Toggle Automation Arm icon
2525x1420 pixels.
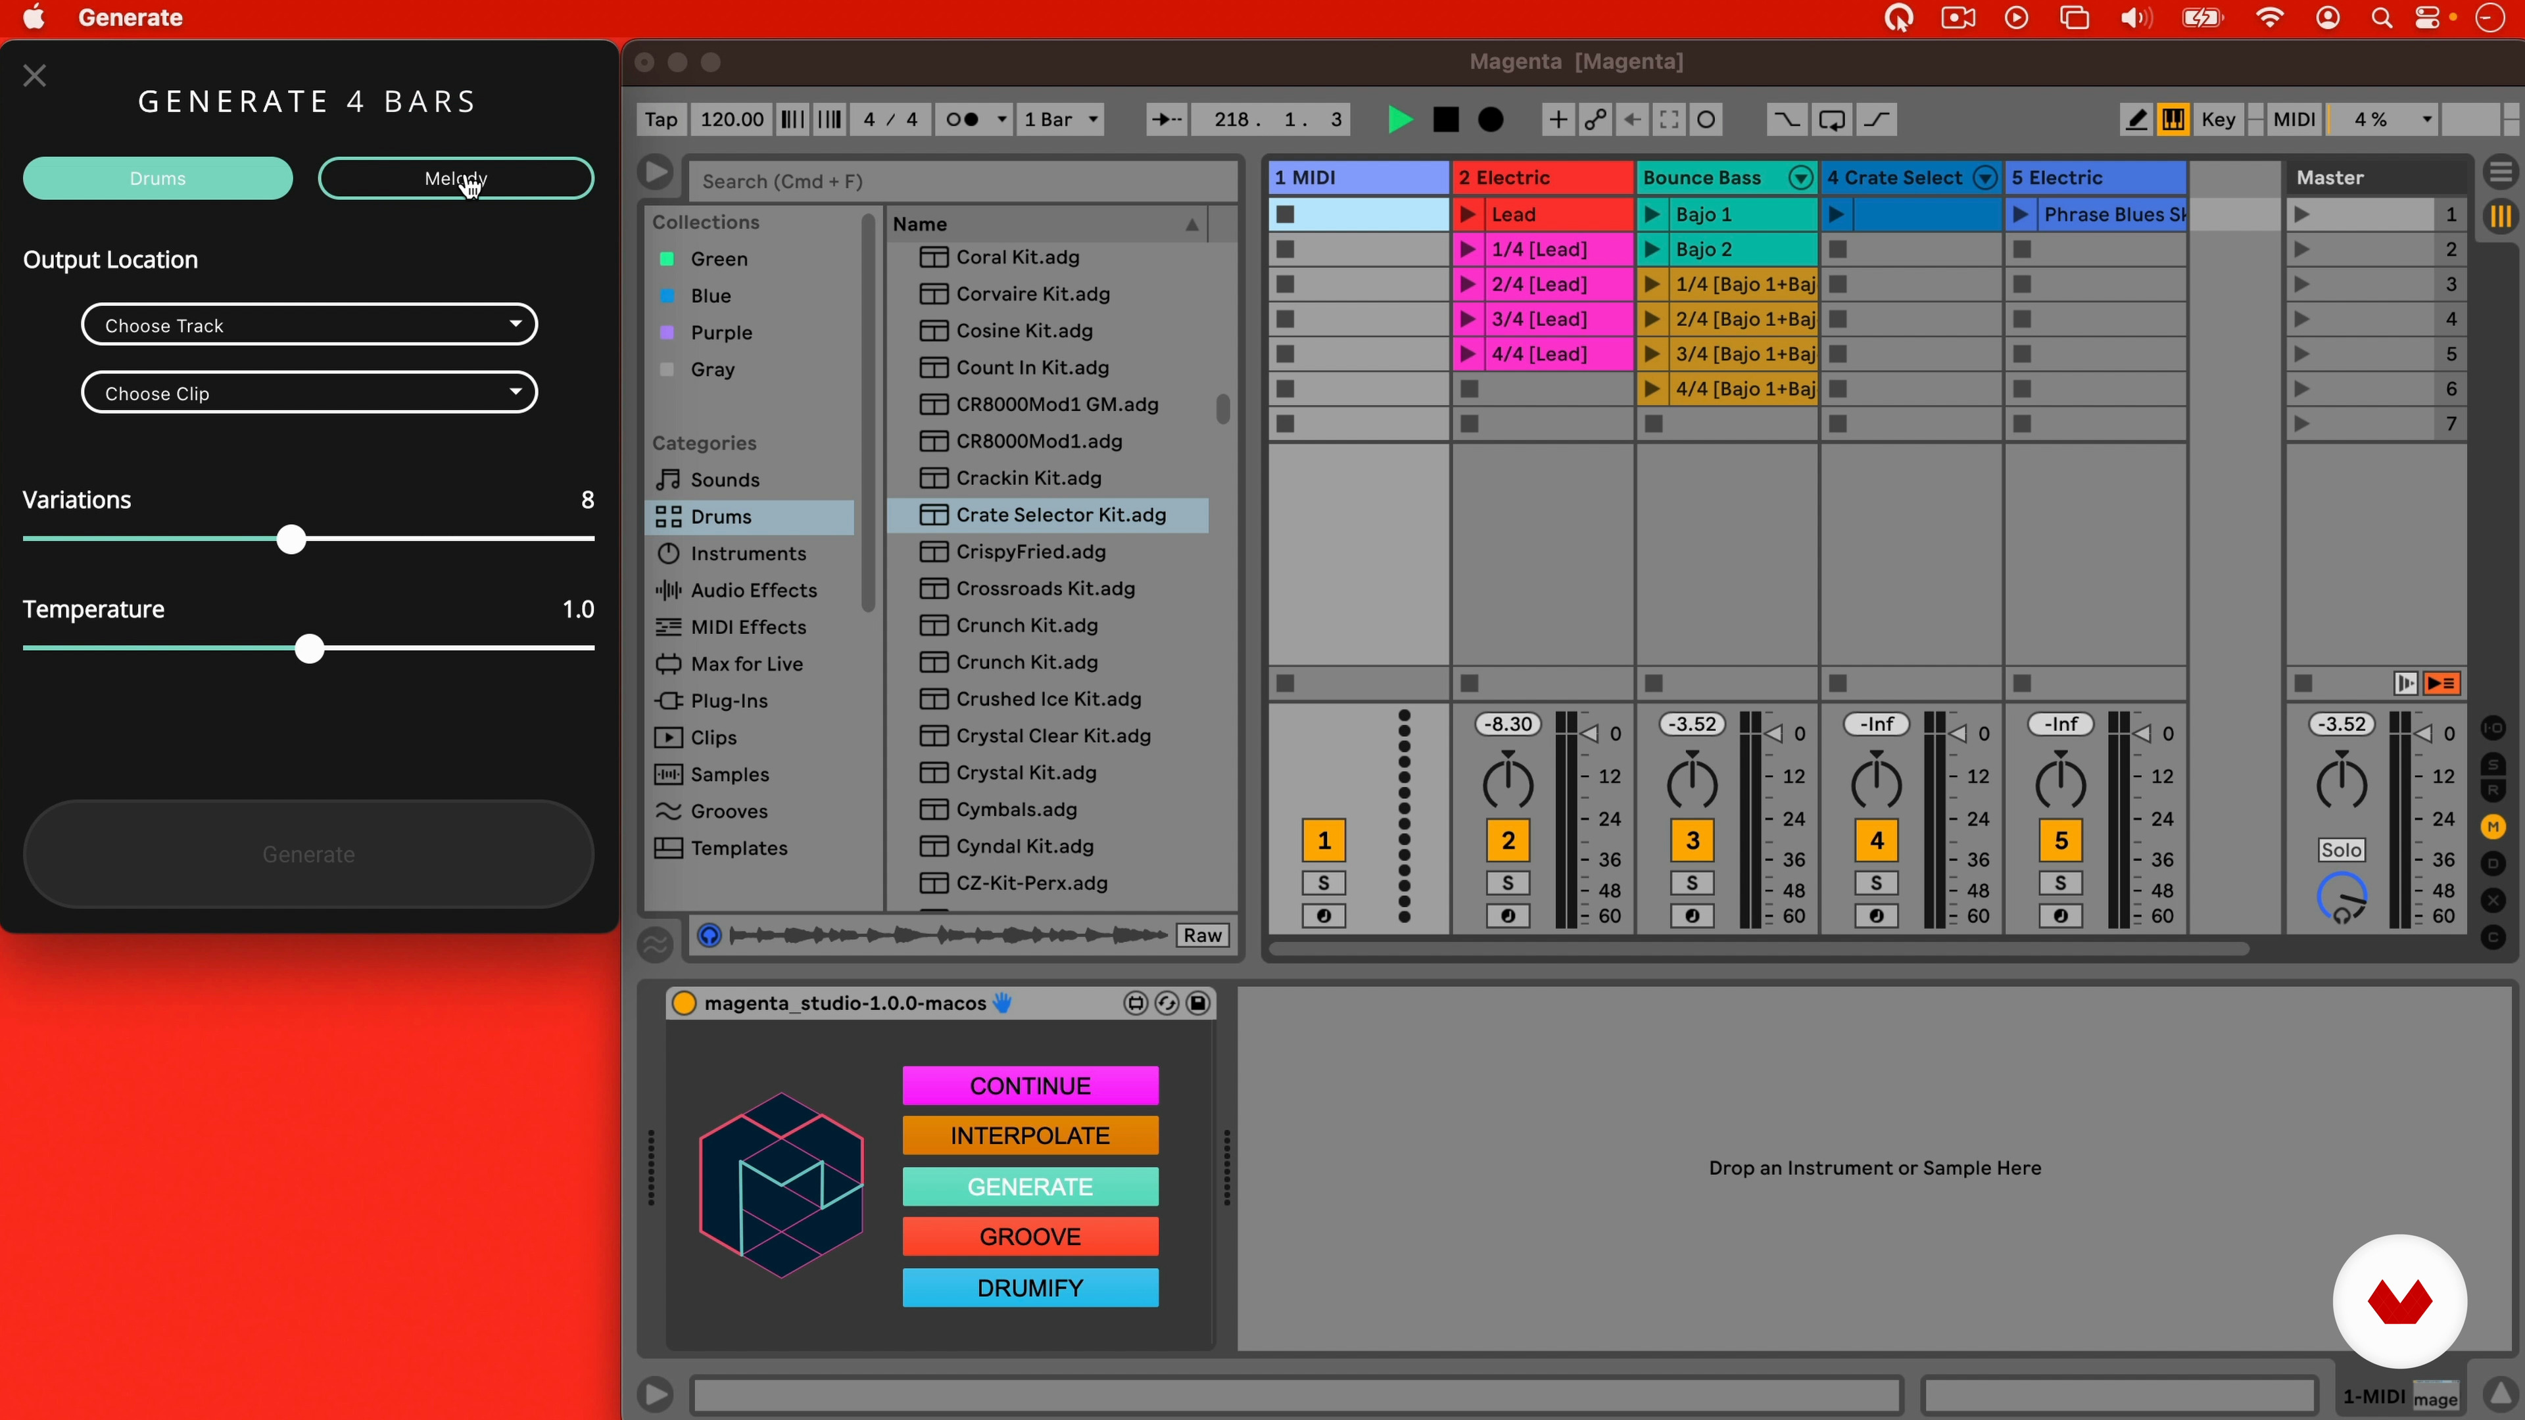(1595, 120)
